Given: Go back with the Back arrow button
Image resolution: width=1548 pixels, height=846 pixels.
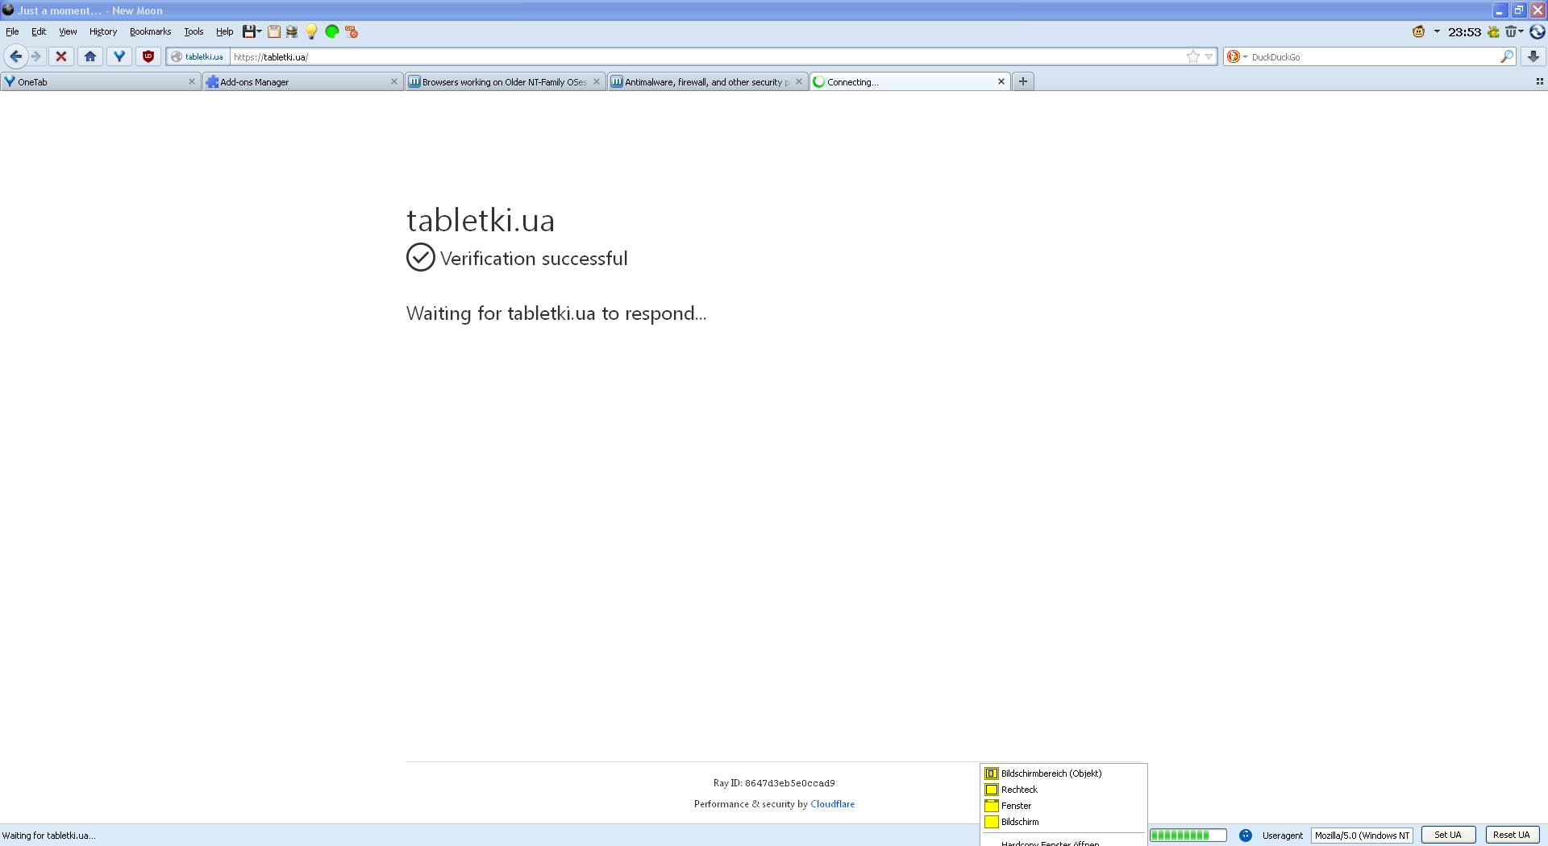Looking at the screenshot, I should point(15,56).
